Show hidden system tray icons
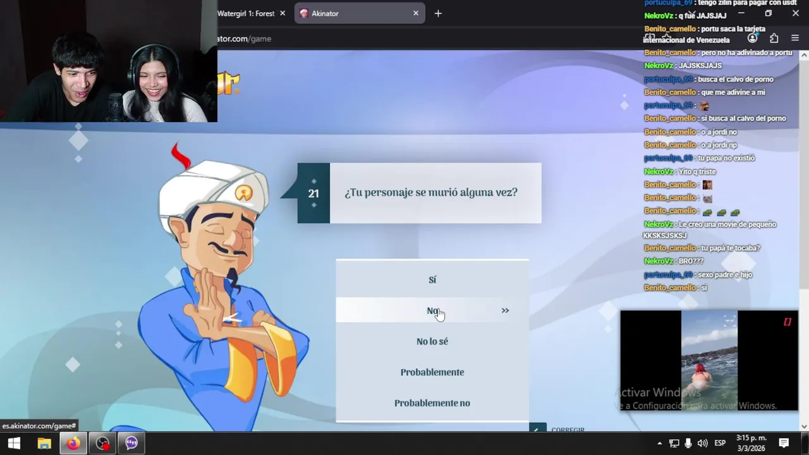The image size is (809, 455). click(x=659, y=444)
